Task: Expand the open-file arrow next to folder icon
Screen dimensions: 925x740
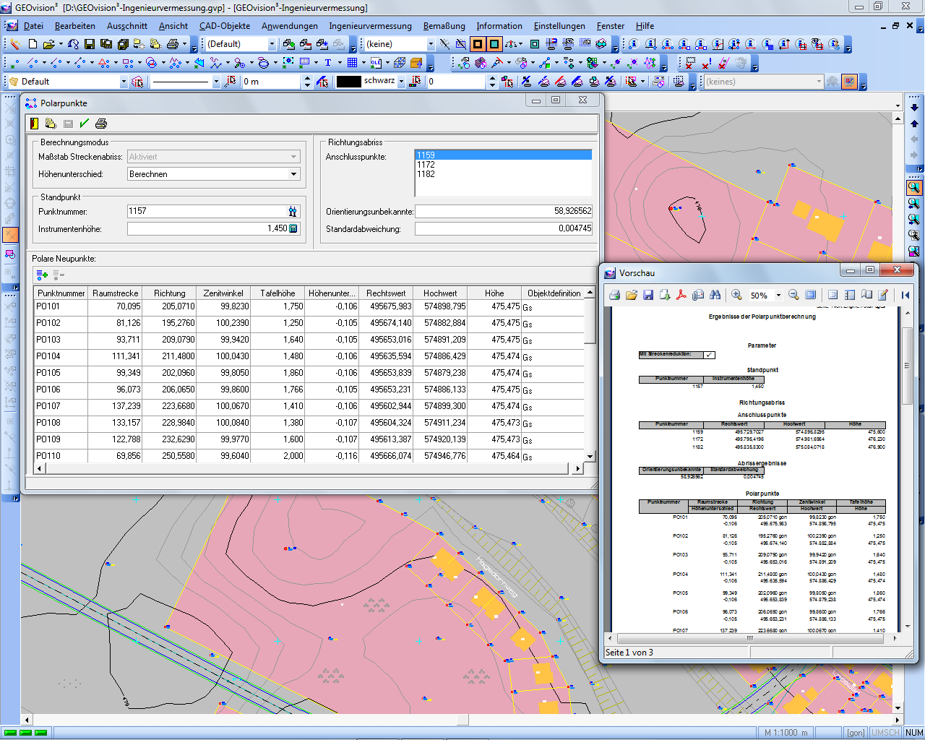Action: (61, 44)
